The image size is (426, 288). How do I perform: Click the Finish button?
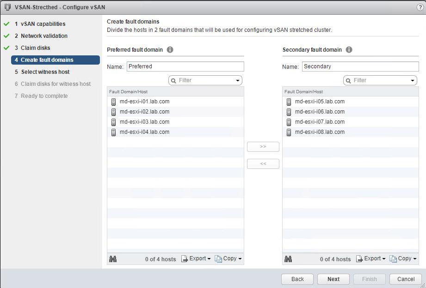[370, 279]
